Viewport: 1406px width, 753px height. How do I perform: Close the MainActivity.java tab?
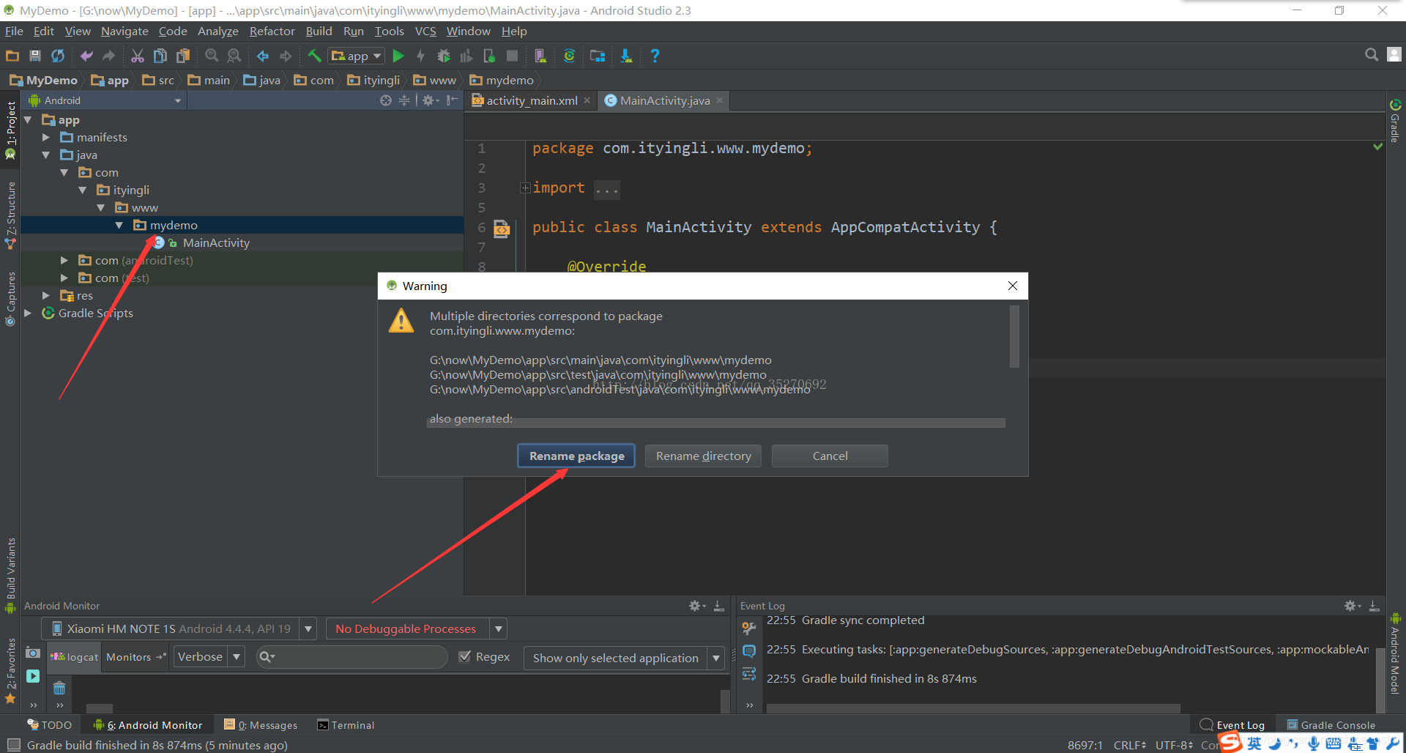point(720,100)
